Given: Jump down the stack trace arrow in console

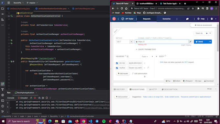Looking at the screenshot, I should pyautogui.click(x=8, y=107).
